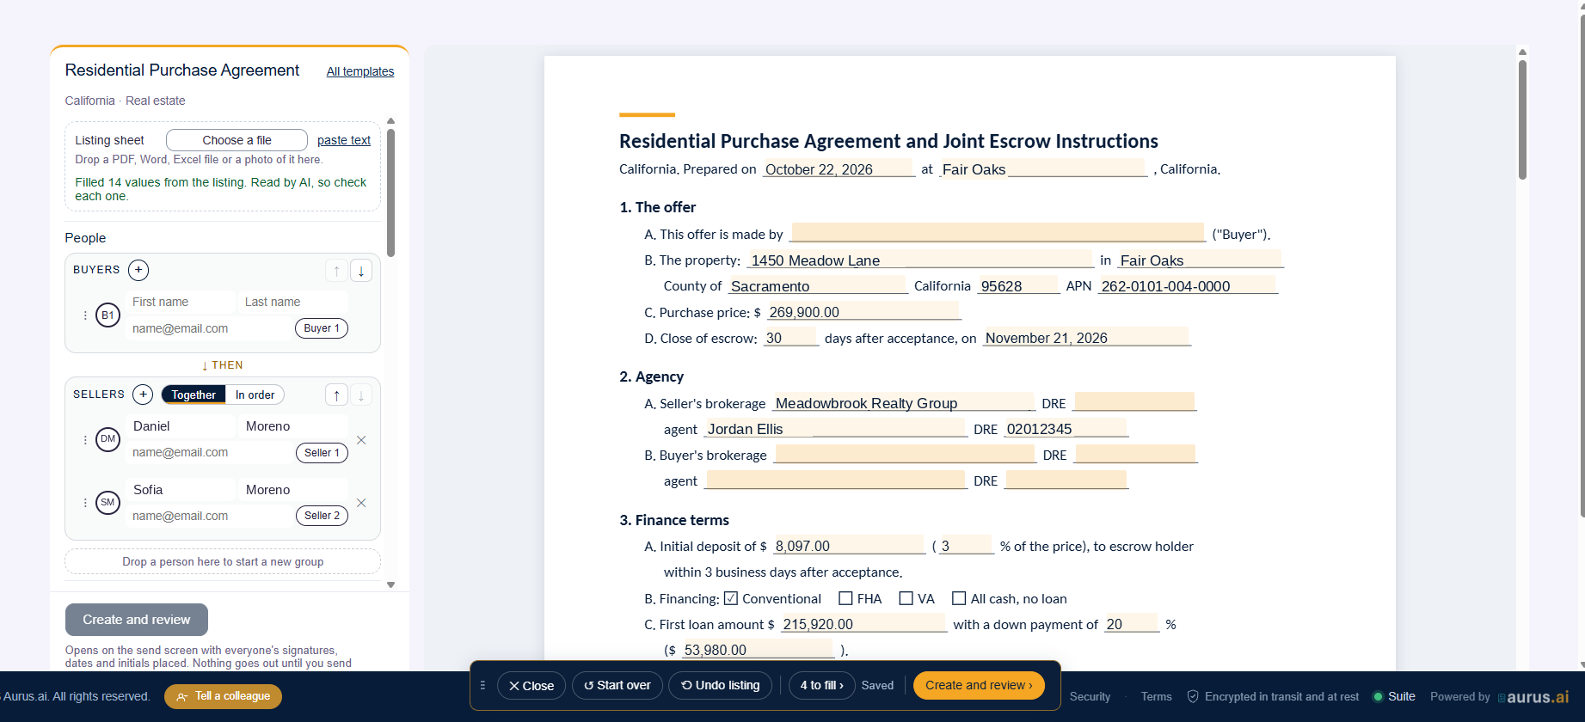Click Start over in the floating toolbar

coord(617,685)
